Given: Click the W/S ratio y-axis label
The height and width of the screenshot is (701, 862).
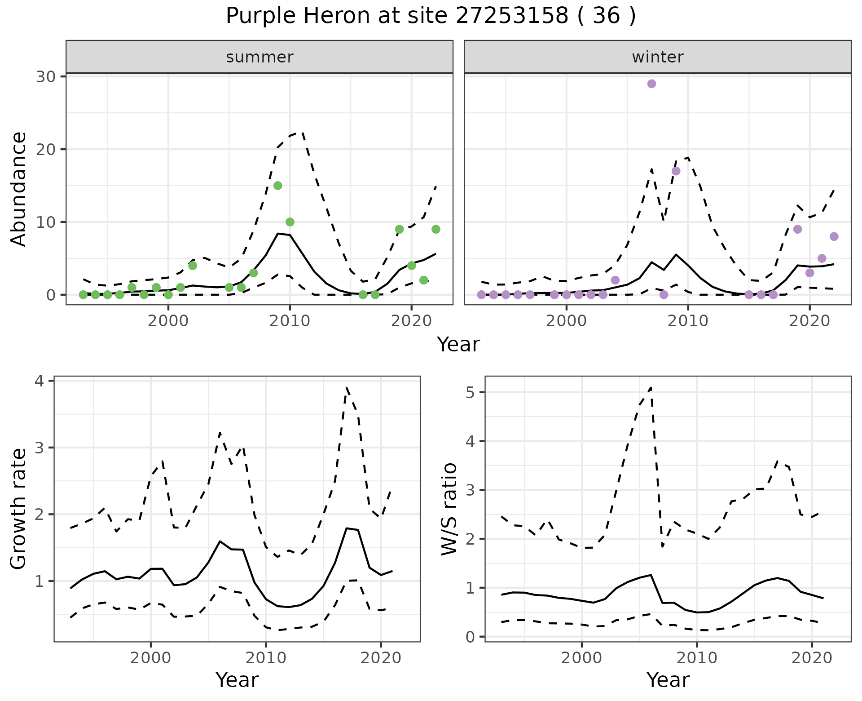Looking at the screenshot, I should pos(449,509).
